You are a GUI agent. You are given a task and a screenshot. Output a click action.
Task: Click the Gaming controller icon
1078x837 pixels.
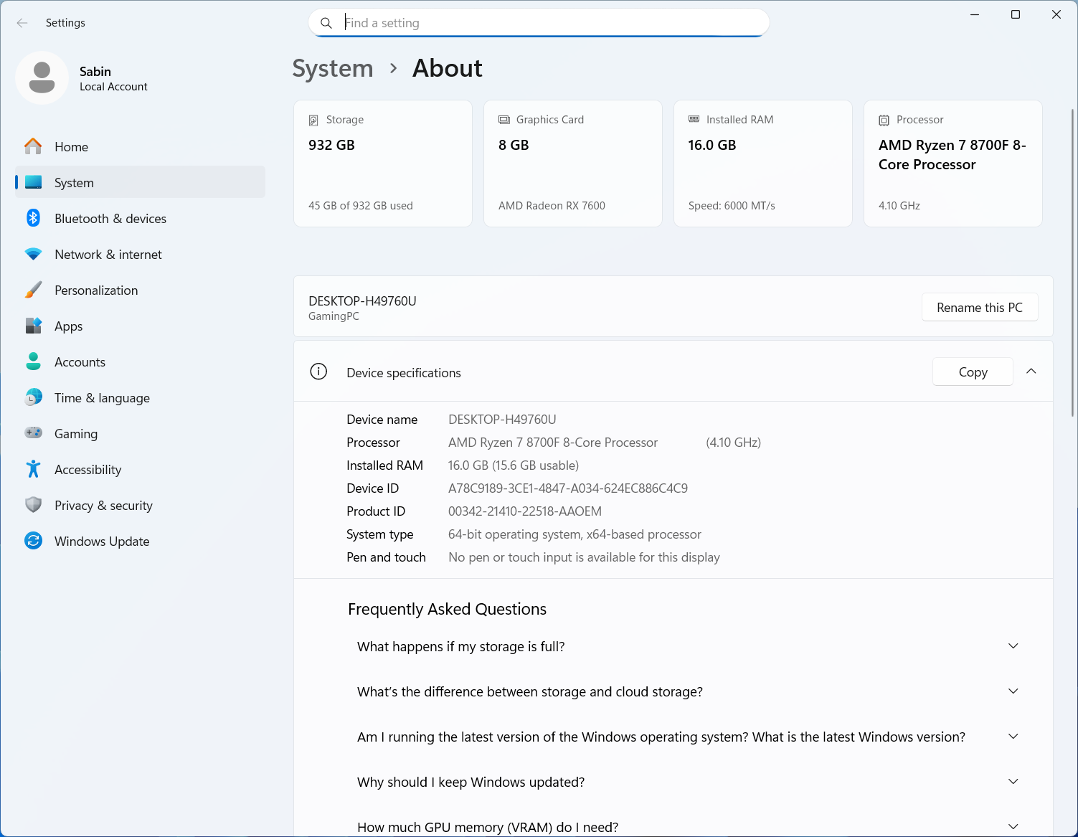pos(33,433)
